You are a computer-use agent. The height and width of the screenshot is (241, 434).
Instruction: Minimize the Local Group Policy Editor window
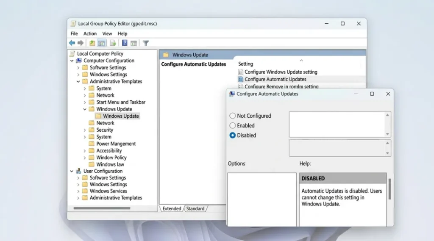pyautogui.click(x=327, y=24)
